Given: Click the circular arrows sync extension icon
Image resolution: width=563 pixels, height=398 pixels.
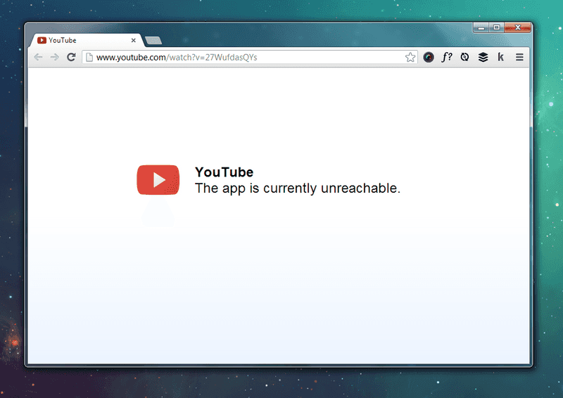Looking at the screenshot, I should (464, 57).
